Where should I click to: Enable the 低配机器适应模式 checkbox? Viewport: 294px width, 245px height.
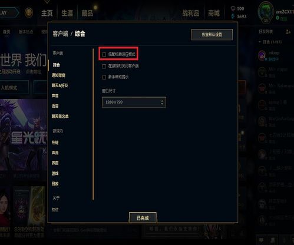(x=104, y=54)
